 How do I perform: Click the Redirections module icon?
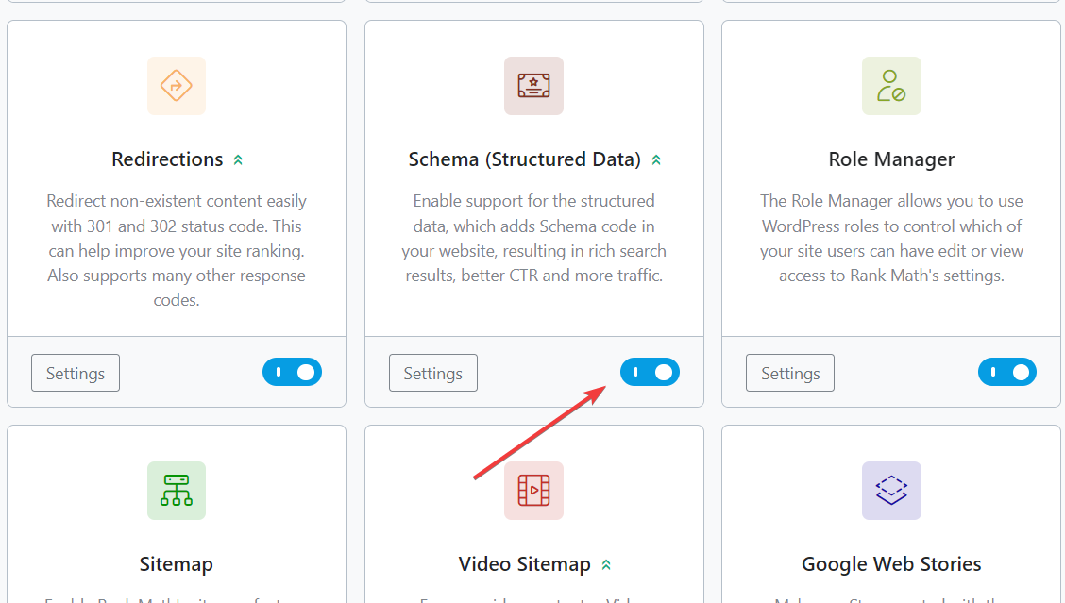coord(177,86)
